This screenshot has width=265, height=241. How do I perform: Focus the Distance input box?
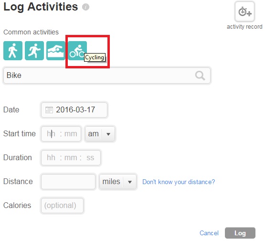tap(68, 182)
